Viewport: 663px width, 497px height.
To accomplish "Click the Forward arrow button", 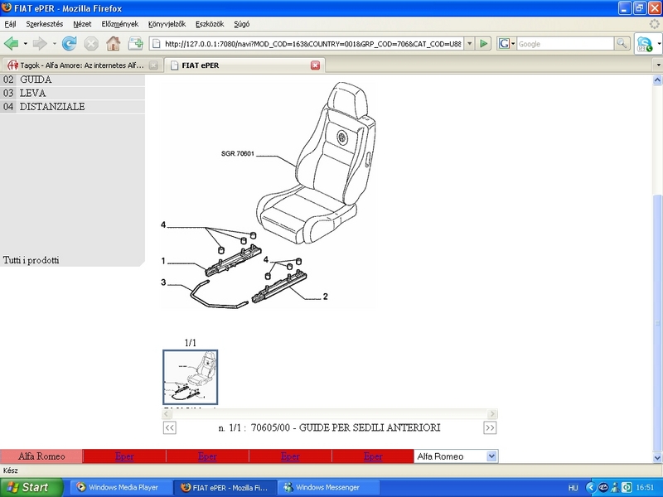I will coord(40,44).
